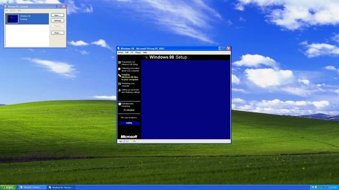Click the Microsoft logo in setup sidebar
Viewport: 339px width, 190px height.
129,137
